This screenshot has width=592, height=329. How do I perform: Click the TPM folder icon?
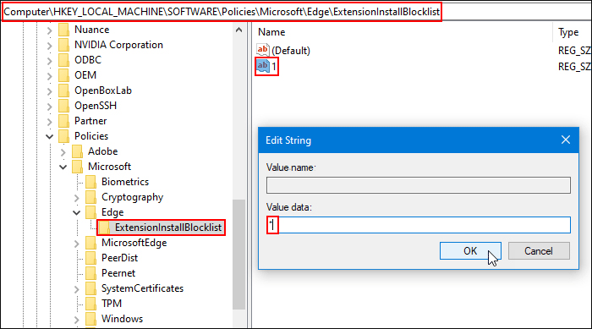click(91, 304)
